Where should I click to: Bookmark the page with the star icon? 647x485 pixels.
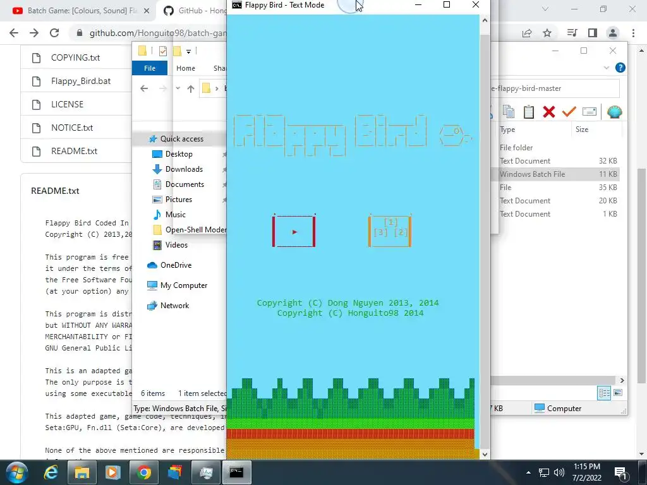547,33
